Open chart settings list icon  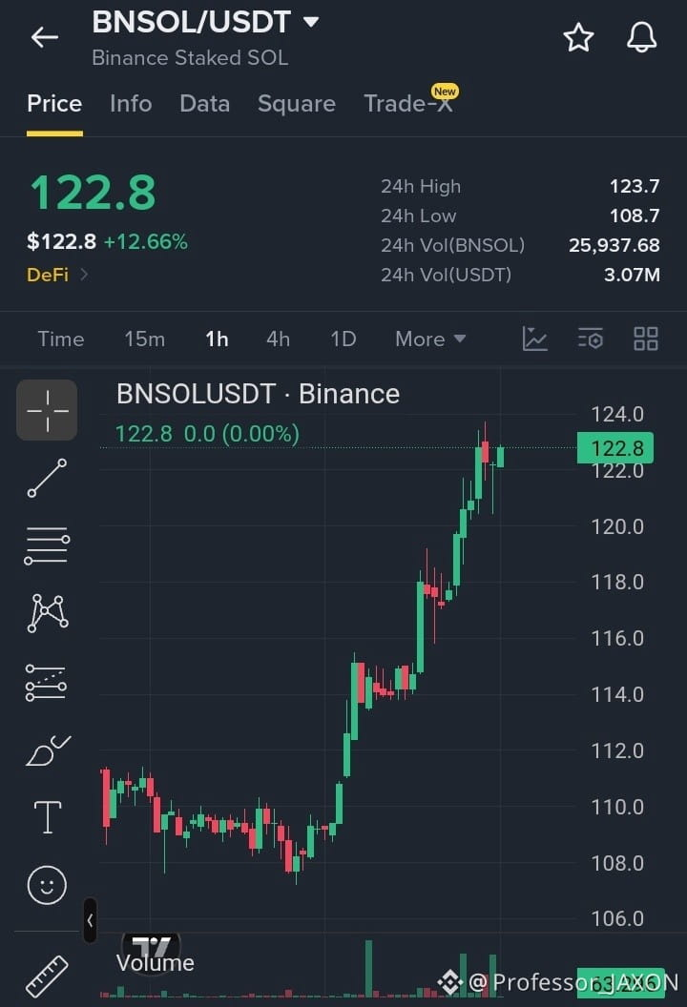[x=590, y=339]
